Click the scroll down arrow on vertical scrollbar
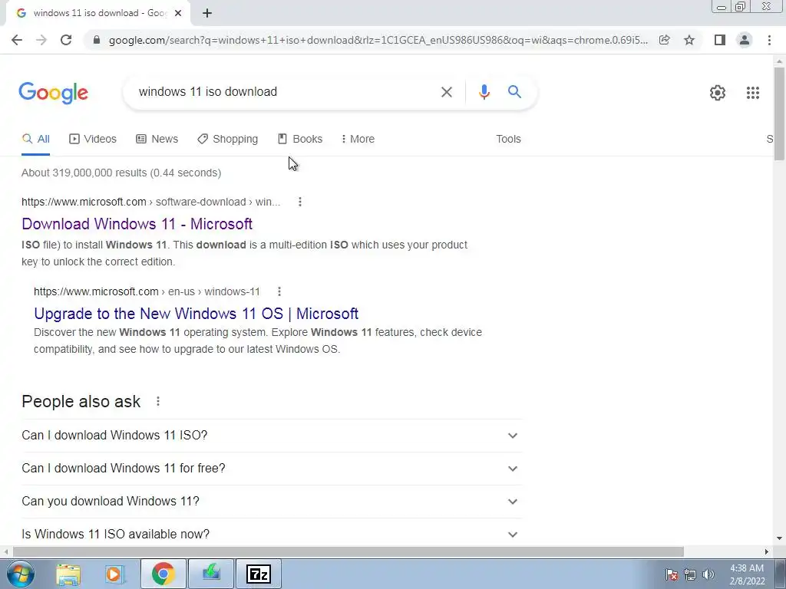The width and height of the screenshot is (786, 589). [779, 539]
